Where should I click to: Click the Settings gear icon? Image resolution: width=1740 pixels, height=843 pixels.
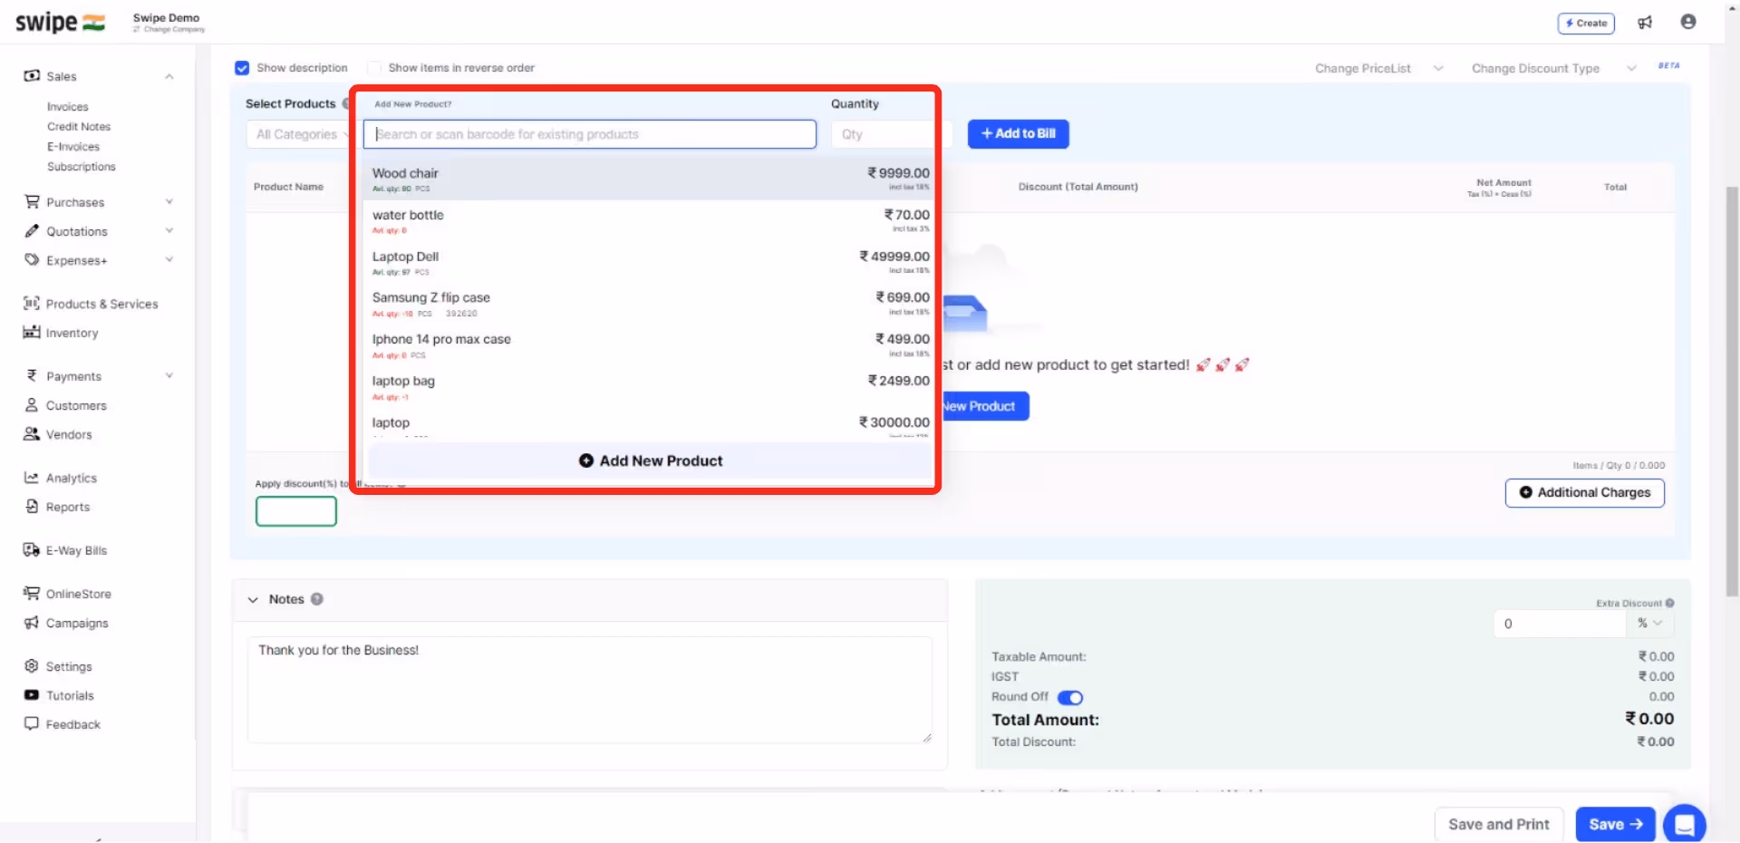(x=32, y=666)
